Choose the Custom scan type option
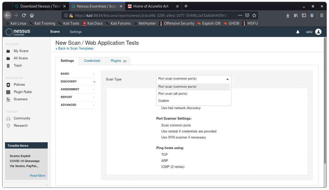This screenshot has height=190, width=329. tap(194, 101)
